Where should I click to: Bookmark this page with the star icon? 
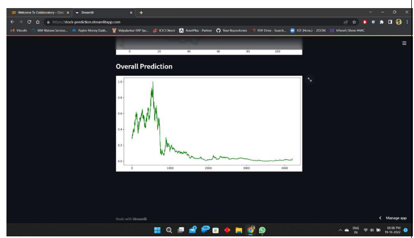coord(354,22)
